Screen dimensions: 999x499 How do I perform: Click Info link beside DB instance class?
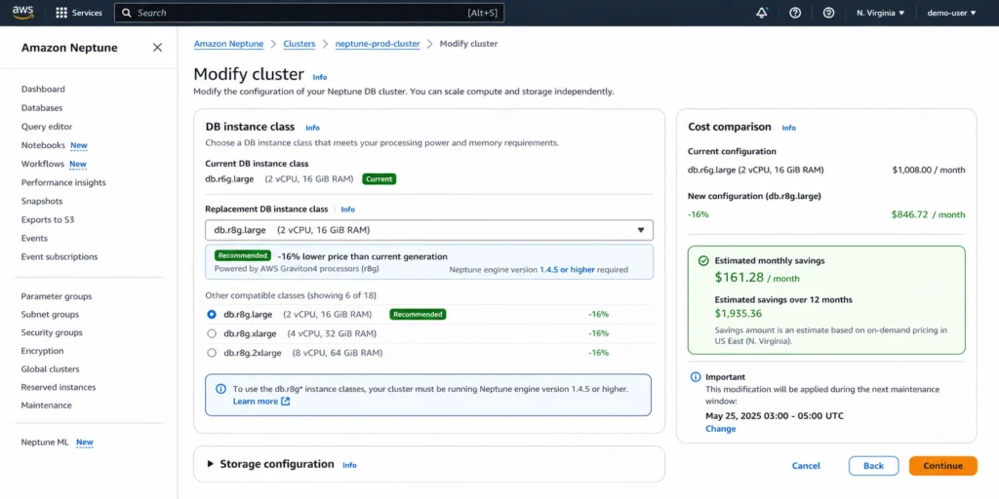pos(312,128)
